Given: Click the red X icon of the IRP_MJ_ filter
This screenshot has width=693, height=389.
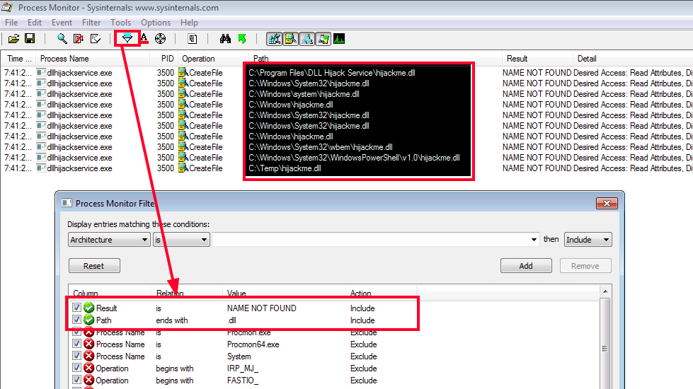Looking at the screenshot, I should (88, 368).
